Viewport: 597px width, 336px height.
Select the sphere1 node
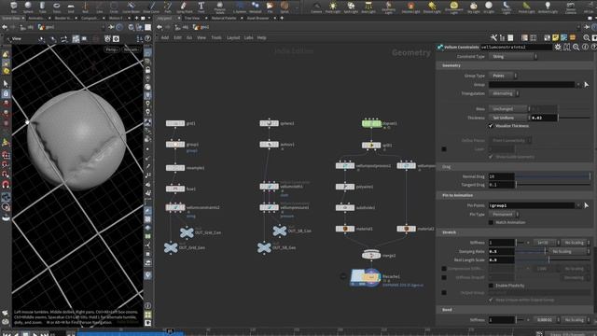click(x=269, y=123)
